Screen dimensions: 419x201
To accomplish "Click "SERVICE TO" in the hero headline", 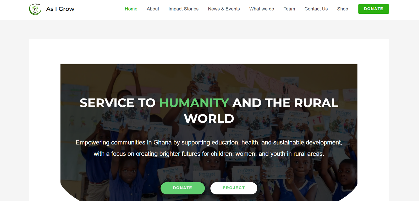I will (x=118, y=103).
